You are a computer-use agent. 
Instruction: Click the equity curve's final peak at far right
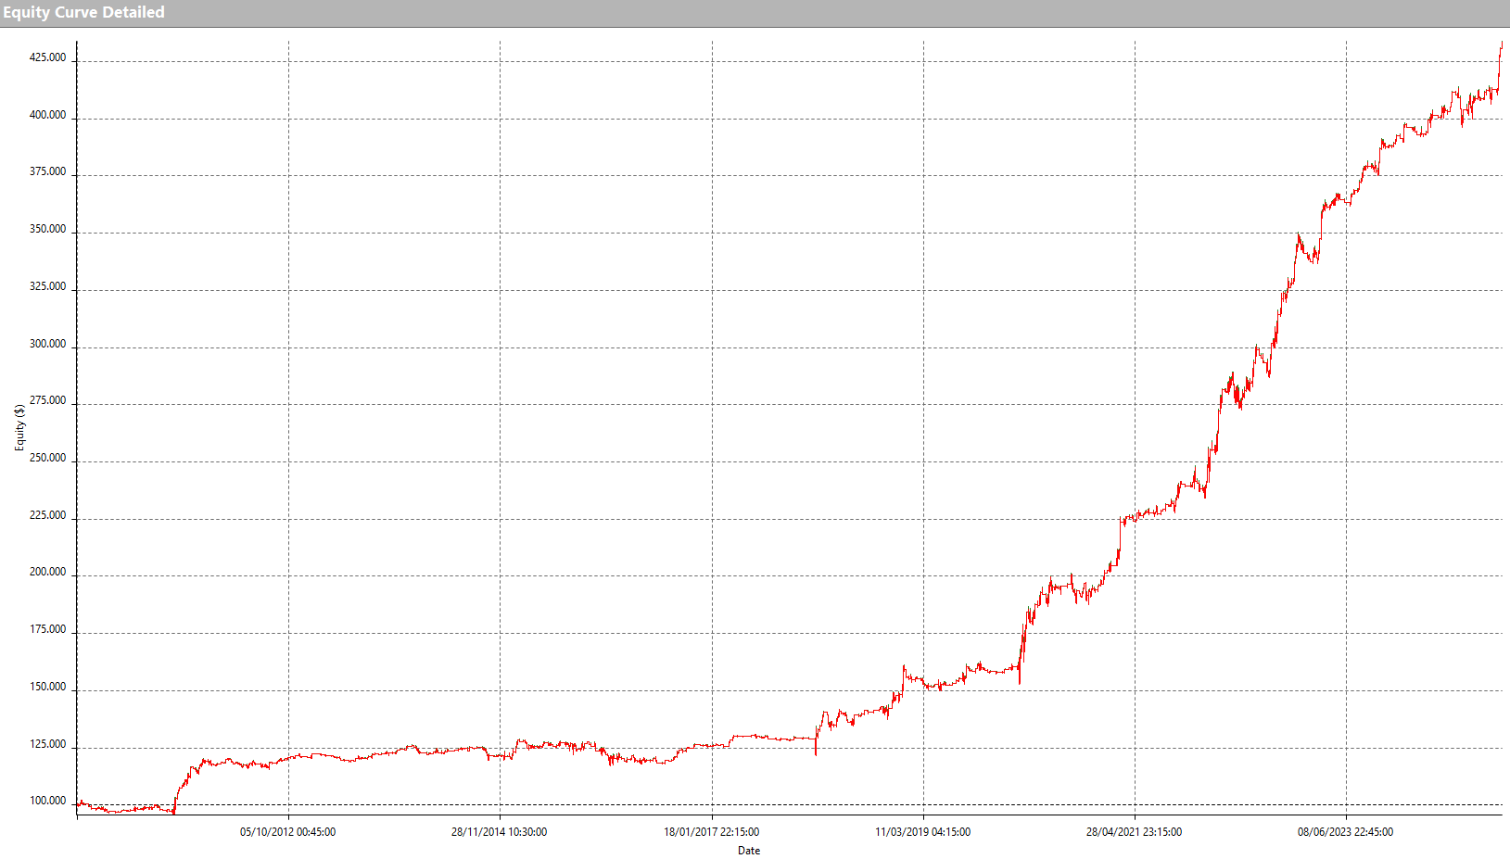click(x=1501, y=43)
